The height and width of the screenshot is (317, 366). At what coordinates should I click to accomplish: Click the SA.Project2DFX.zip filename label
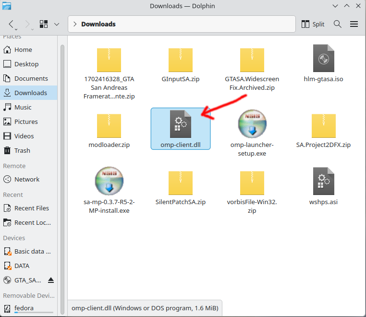[324, 145]
